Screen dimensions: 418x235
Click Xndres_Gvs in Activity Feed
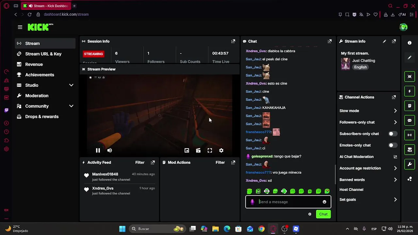click(103, 188)
